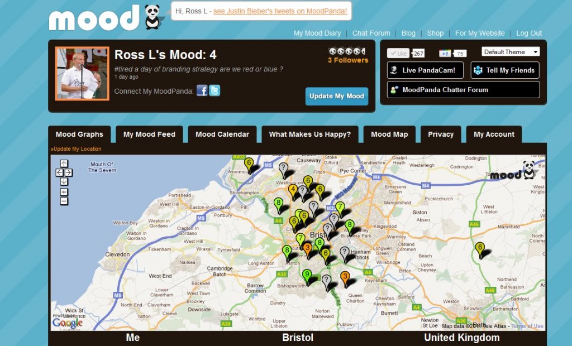Viewport: 572px width, 346px height.
Task: Click the Google +1 button
Action: pyautogui.click(x=445, y=54)
